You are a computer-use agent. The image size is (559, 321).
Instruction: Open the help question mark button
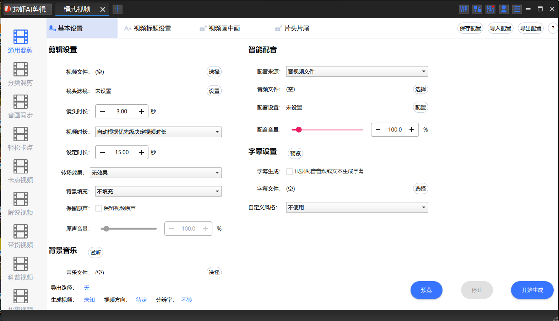tap(553, 28)
